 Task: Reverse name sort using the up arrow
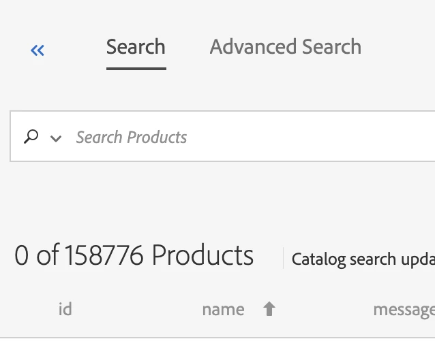click(x=269, y=309)
